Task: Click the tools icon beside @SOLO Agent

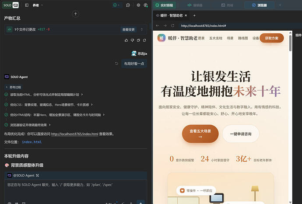Action: point(37,175)
